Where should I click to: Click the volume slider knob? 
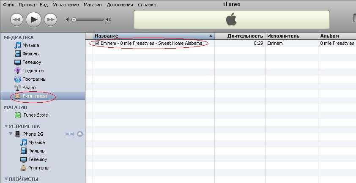74,20
